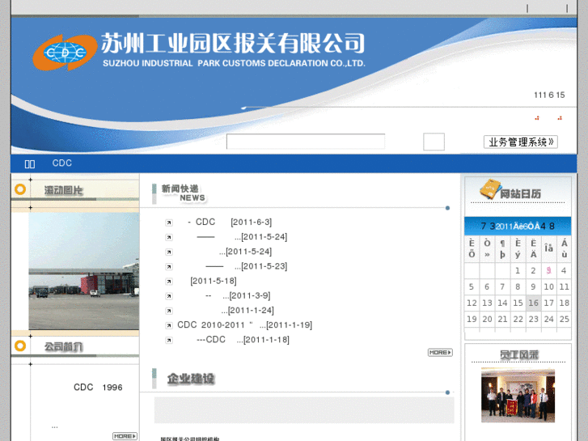Go to next month in calendar header
The height and width of the screenshot is (441, 588).
(x=543, y=226)
